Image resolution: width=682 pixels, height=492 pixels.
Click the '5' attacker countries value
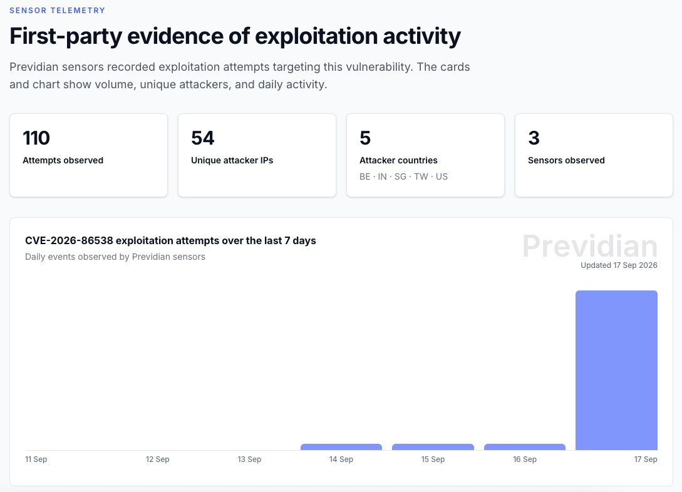[365, 138]
